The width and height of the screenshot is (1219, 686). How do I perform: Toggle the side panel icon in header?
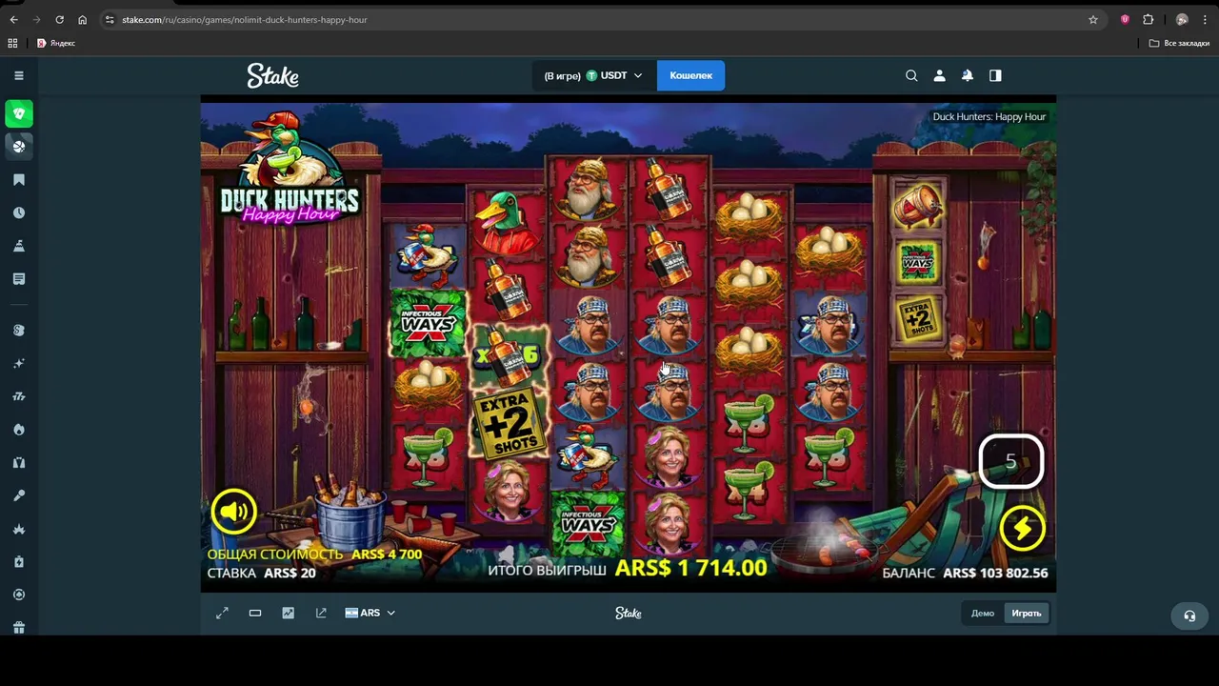(x=995, y=75)
